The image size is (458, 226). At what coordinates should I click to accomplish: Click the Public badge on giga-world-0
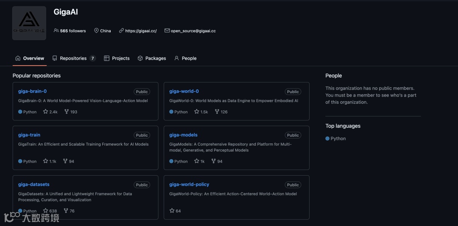click(x=293, y=91)
